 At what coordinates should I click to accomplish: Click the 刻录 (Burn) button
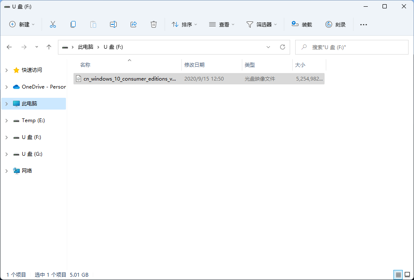(335, 24)
